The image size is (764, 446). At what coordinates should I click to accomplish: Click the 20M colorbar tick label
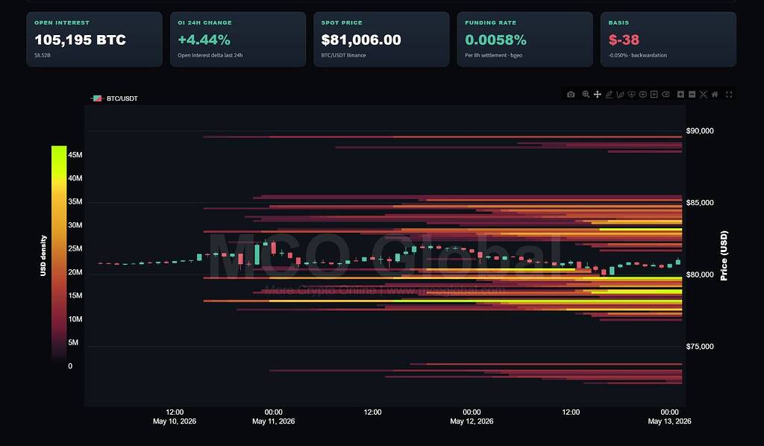[75, 272]
